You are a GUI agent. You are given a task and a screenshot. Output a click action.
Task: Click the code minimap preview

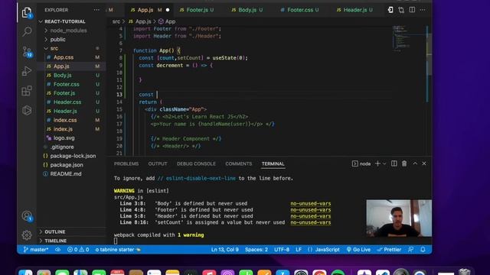[408, 39]
